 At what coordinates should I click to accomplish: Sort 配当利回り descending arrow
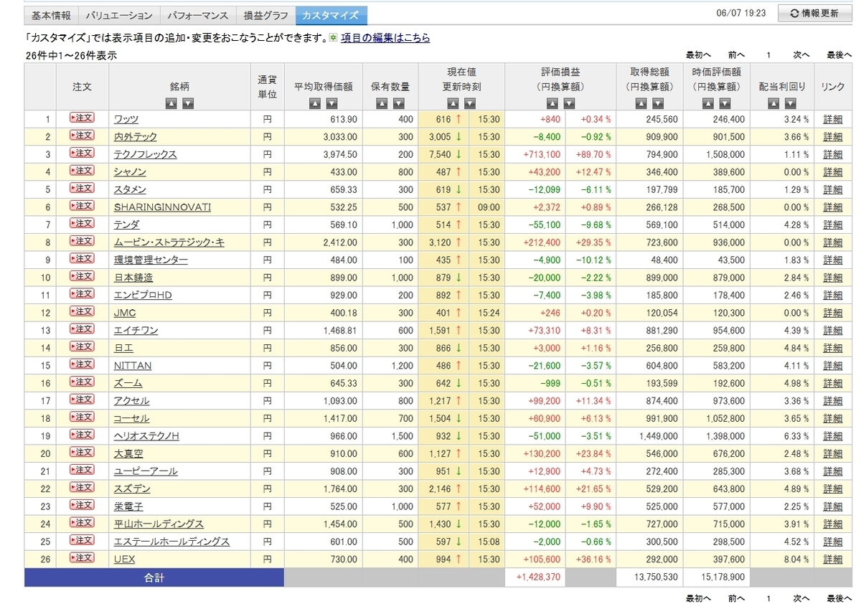[789, 103]
